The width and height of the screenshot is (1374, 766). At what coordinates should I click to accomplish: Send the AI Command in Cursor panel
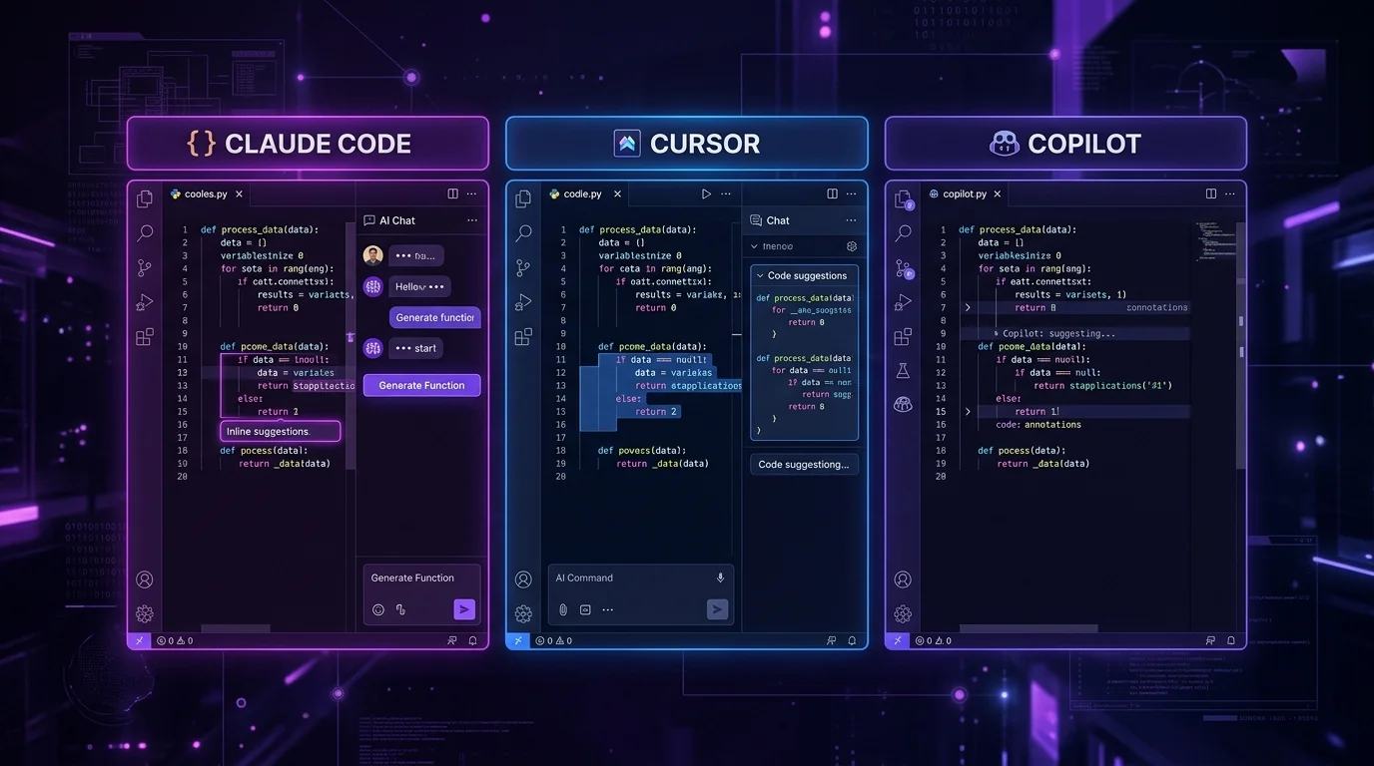click(717, 608)
